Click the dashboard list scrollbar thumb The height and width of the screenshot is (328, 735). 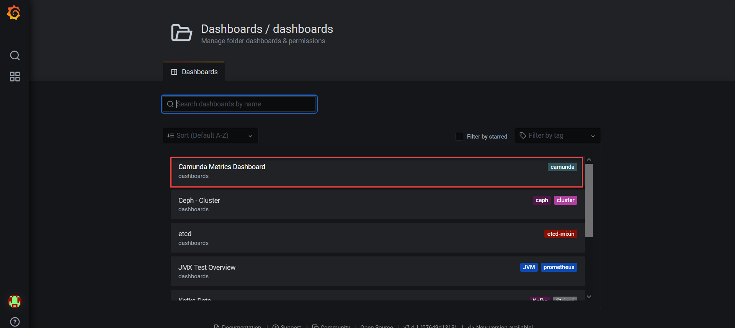[x=589, y=201]
